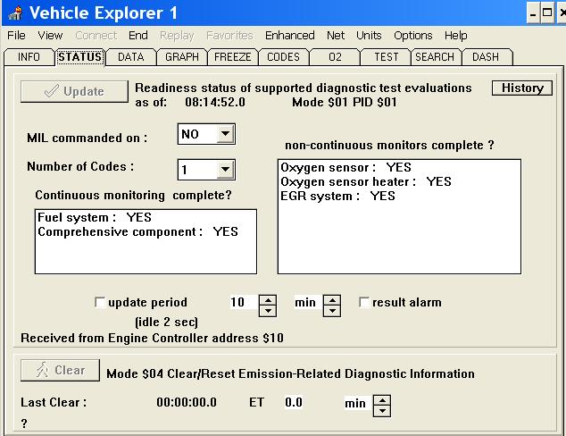
Task: Enable the result alarm checkbox
Action: pos(364,303)
